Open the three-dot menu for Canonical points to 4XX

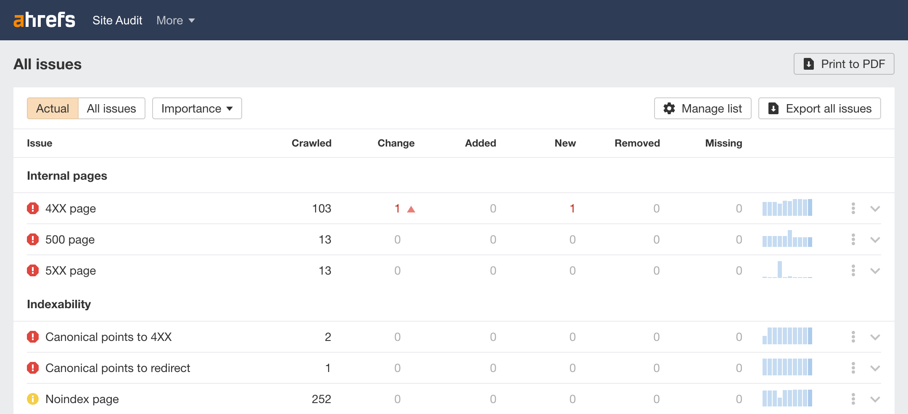(853, 337)
